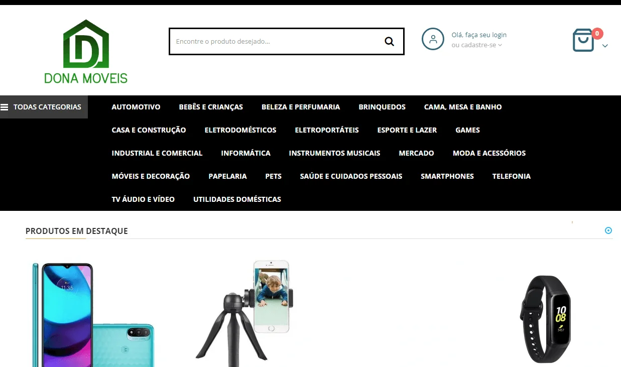Open the Instrumentos Musicais category
The height and width of the screenshot is (367, 621).
(335, 153)
